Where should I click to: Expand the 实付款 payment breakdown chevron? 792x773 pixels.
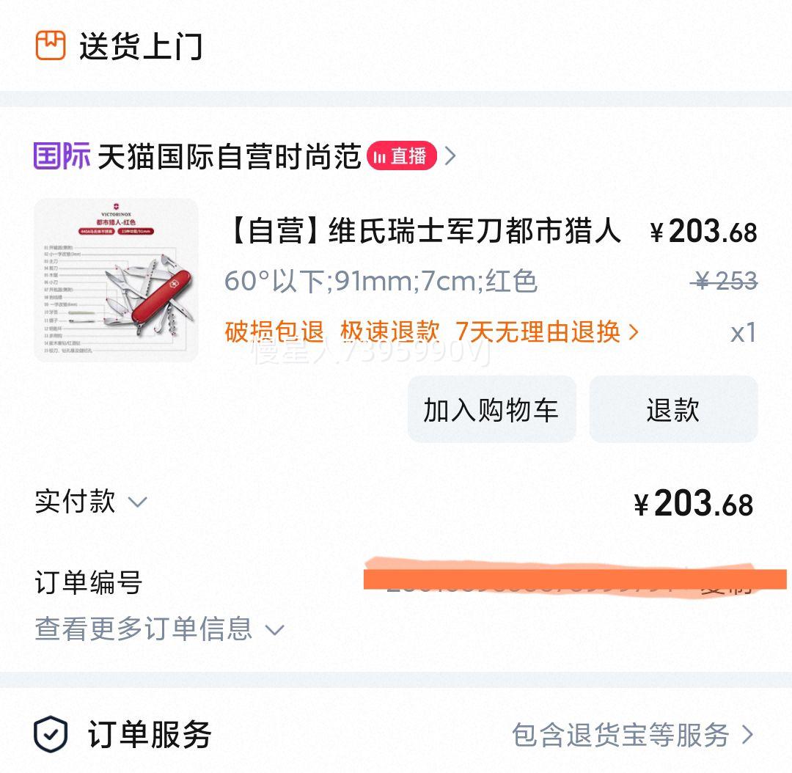click(x=137, y=502)
